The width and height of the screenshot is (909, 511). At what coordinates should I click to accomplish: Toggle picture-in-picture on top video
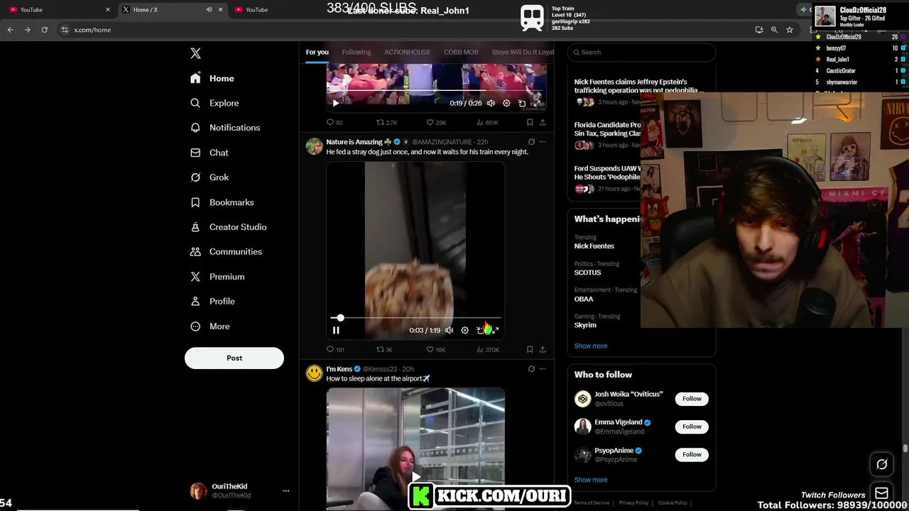[x=522, y=103]
